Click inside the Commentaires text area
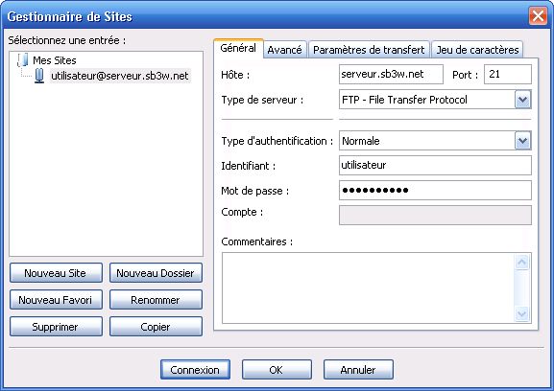554x391 pixels. point(368,287)
